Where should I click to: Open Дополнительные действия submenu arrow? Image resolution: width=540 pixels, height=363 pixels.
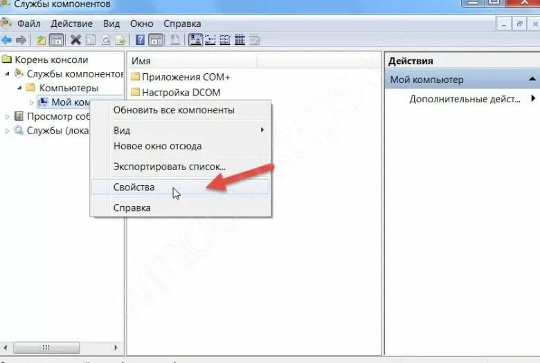(533, 98)
